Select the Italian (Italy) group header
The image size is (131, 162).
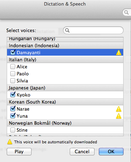pyautogui.click(x=65, y=60)
